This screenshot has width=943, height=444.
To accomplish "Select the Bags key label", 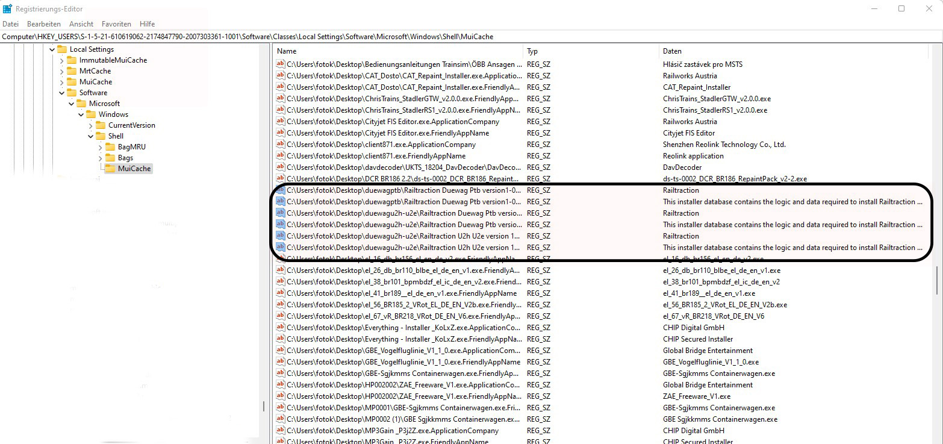I will [126, 158].
